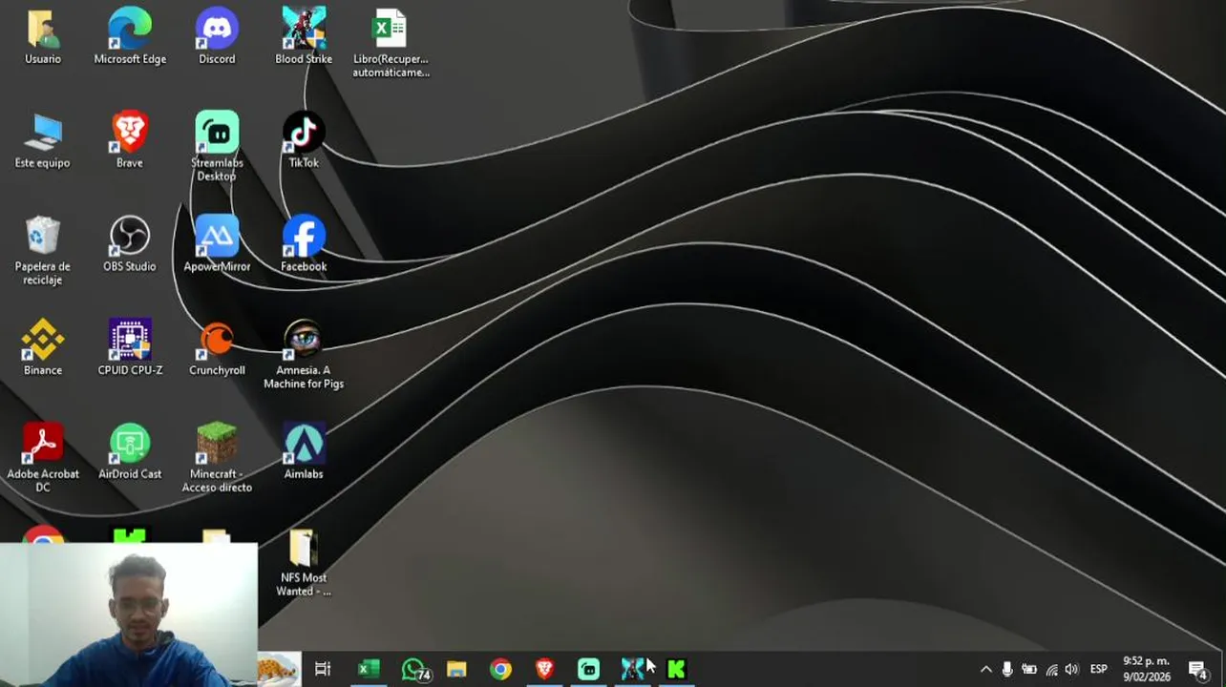Click the leopard news widget in taskbar
Viewport: 1226px width, 687px height.
[x=279, y=669]
